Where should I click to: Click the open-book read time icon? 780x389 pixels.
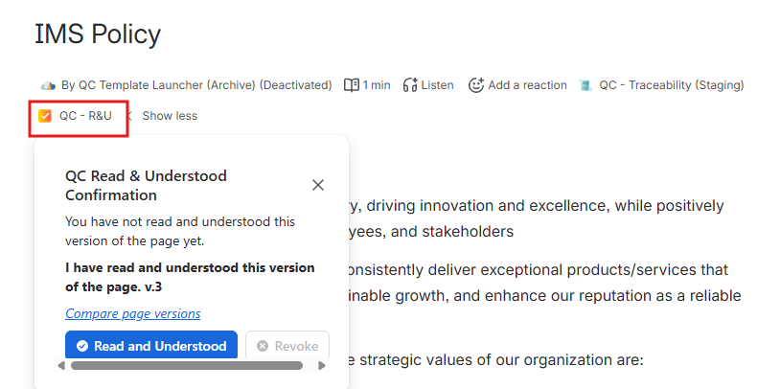[x=352, y=85]
